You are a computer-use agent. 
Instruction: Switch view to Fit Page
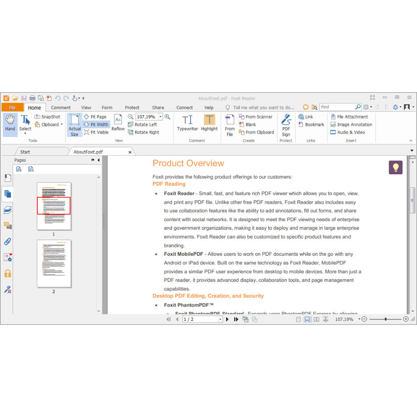click(x=95, y=117)
